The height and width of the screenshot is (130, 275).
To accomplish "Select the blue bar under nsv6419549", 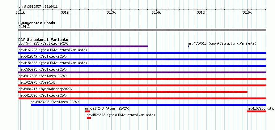I will coord(142,59).
